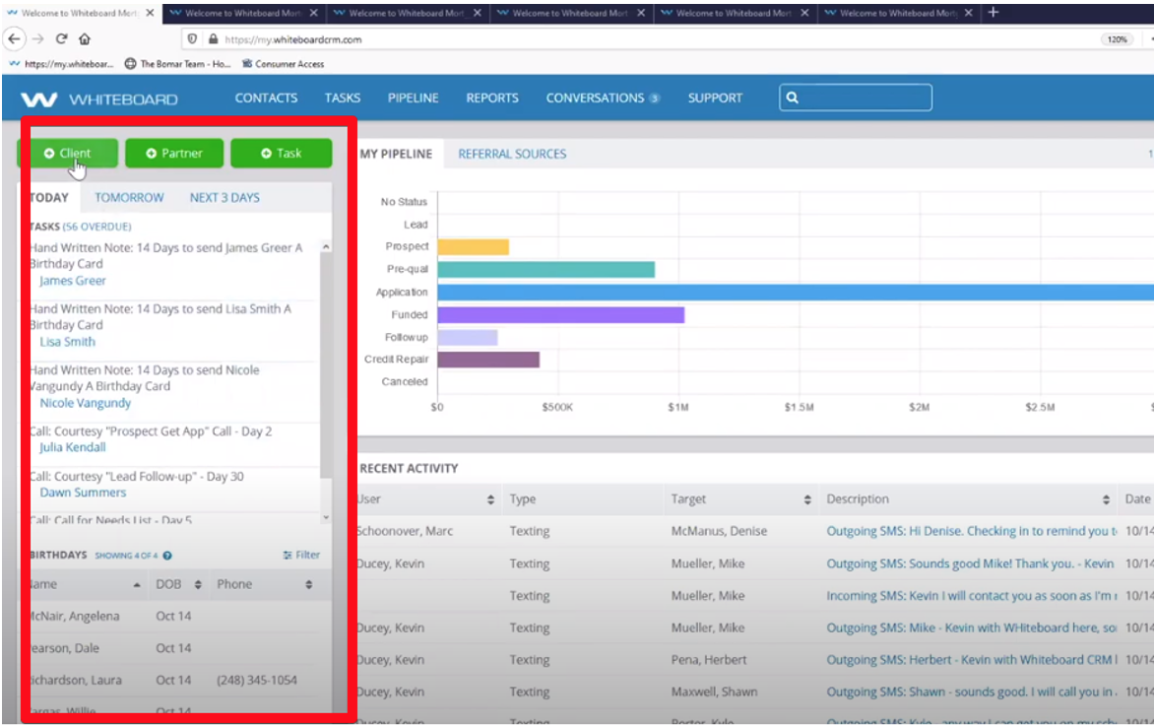This screenshot has height=725, width=1154.
Task: Open the Birthdays Filter
Action: 301,555
